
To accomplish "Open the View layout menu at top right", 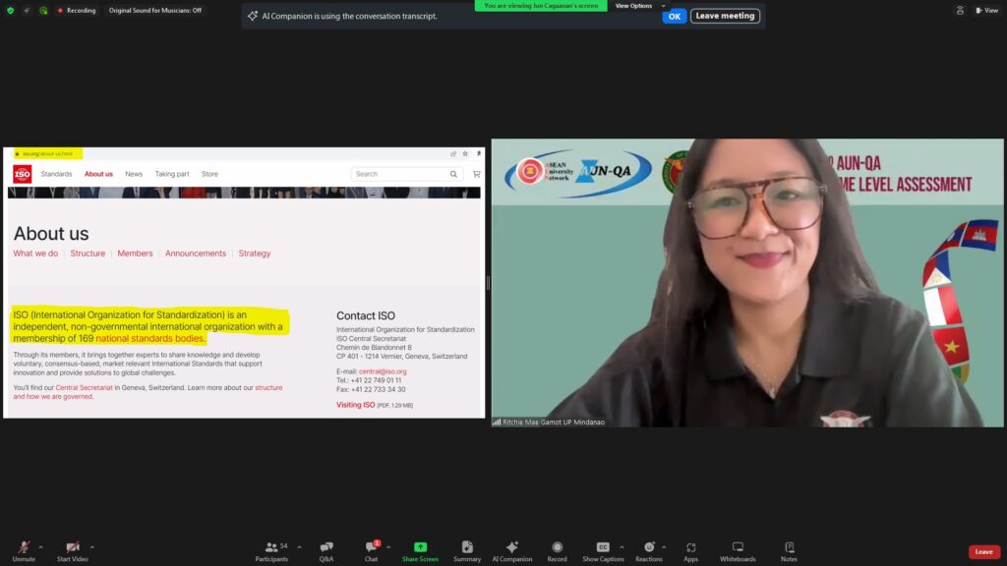I will 986,10.
